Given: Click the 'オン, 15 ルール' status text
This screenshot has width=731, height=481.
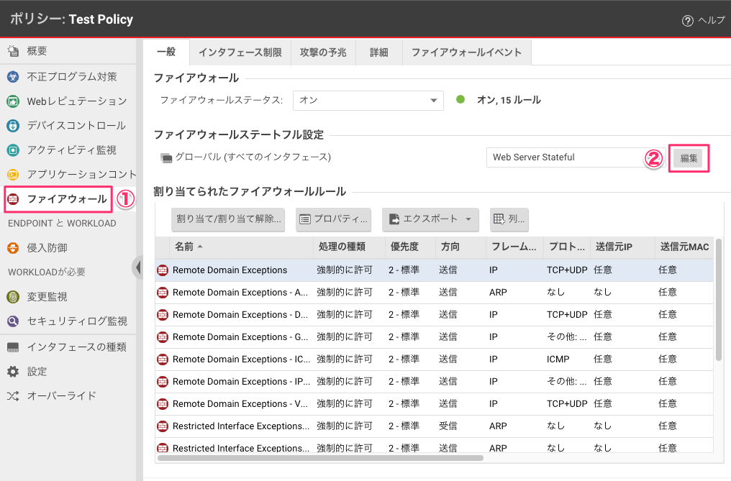Looking at the screenshot, I should pos(509,100).
